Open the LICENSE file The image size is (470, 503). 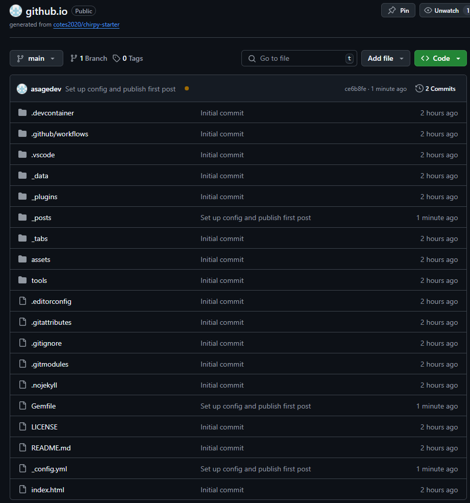[x=44, y=427]
